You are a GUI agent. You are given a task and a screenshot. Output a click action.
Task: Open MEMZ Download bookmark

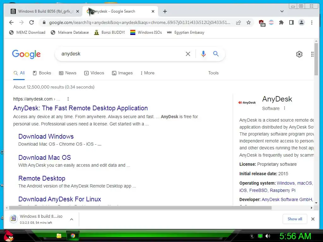(x=27, y=32)
